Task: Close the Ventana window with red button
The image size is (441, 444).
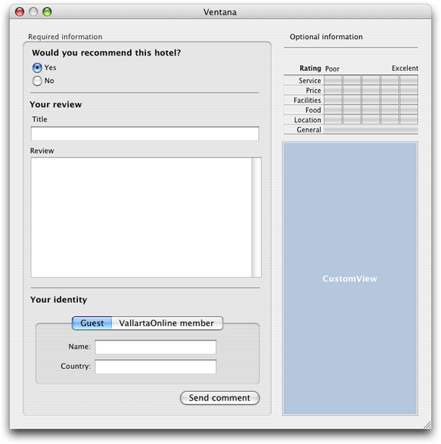Action: (x=20, y=12)
